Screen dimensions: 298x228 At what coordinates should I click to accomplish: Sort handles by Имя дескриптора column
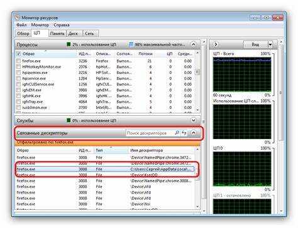click(146, 150)
